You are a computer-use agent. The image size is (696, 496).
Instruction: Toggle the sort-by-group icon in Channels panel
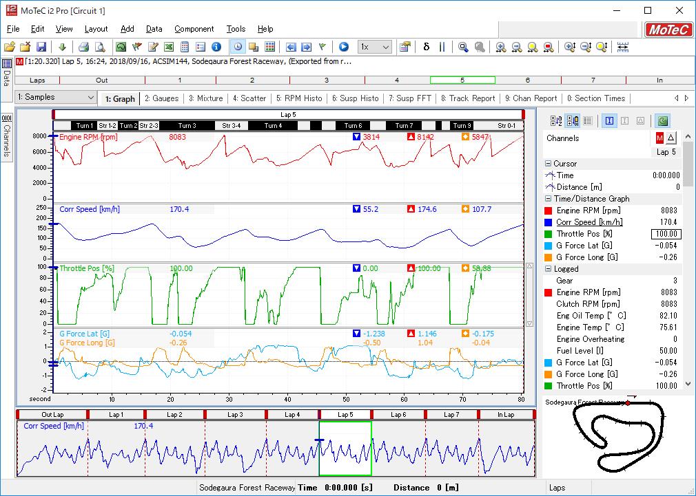click(x=573, y=120)
